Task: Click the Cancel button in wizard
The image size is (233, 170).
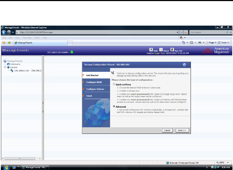Action: click(167, 130)
